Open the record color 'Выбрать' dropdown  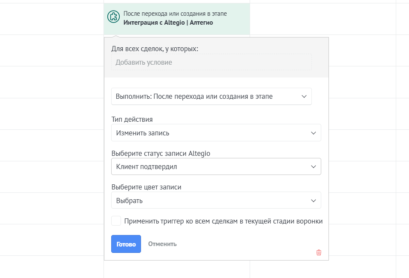click(216, 201)
